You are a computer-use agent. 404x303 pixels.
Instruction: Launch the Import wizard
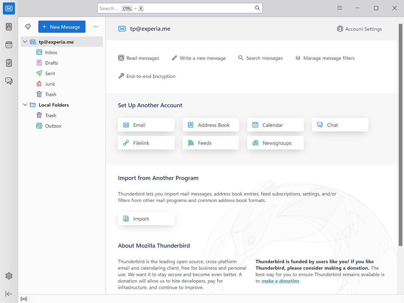click(x=146, y=218)
